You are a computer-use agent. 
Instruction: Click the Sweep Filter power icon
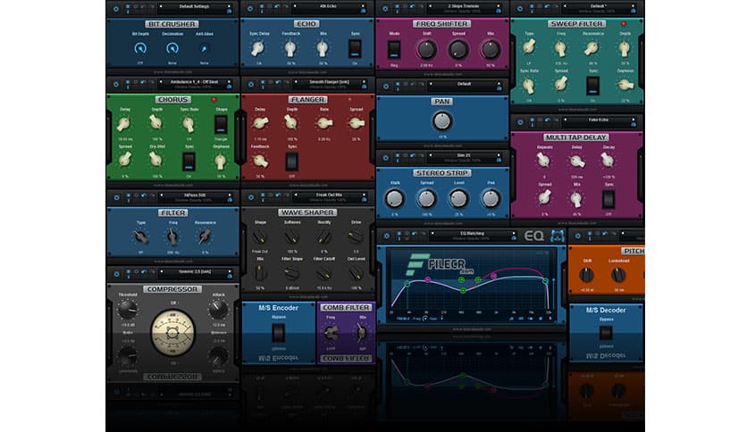[518, 7]
